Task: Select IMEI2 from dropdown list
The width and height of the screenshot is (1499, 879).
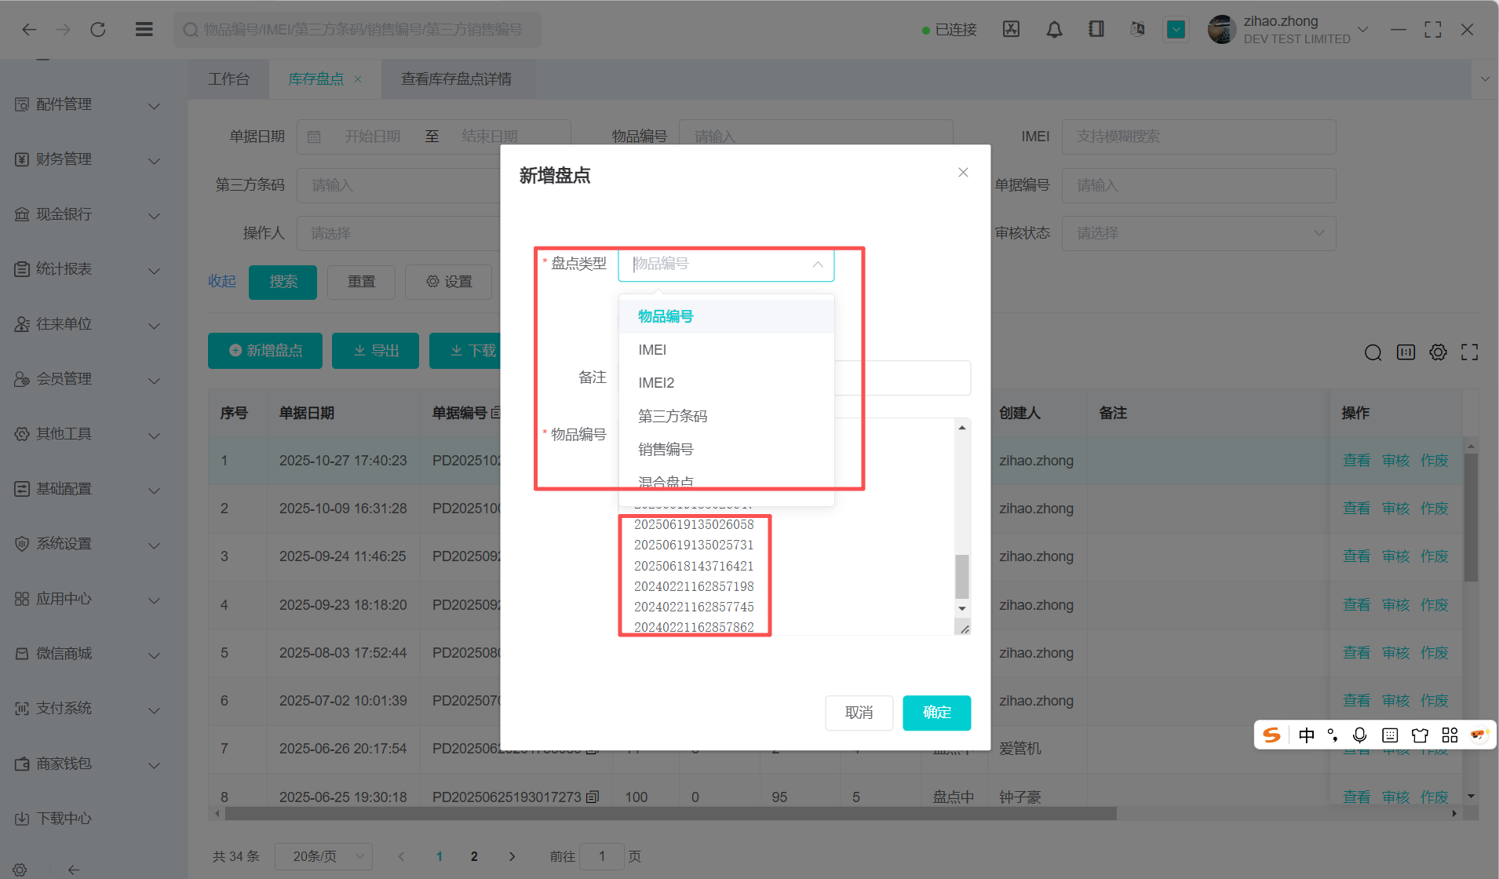Action: click(x=656, y=383)
